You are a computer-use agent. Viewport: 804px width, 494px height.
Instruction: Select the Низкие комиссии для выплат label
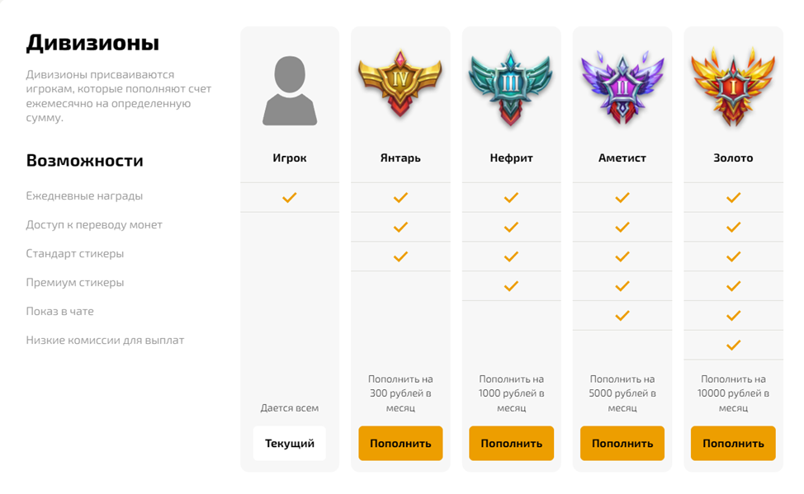(x=105, y=340)
